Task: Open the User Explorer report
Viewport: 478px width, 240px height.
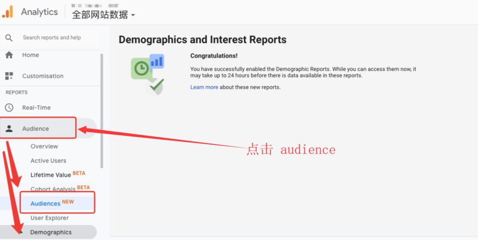Action: click(50, 218)
